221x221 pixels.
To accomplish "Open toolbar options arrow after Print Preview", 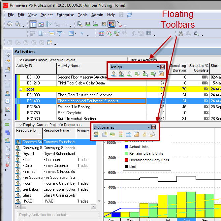I will click(23, 26).
